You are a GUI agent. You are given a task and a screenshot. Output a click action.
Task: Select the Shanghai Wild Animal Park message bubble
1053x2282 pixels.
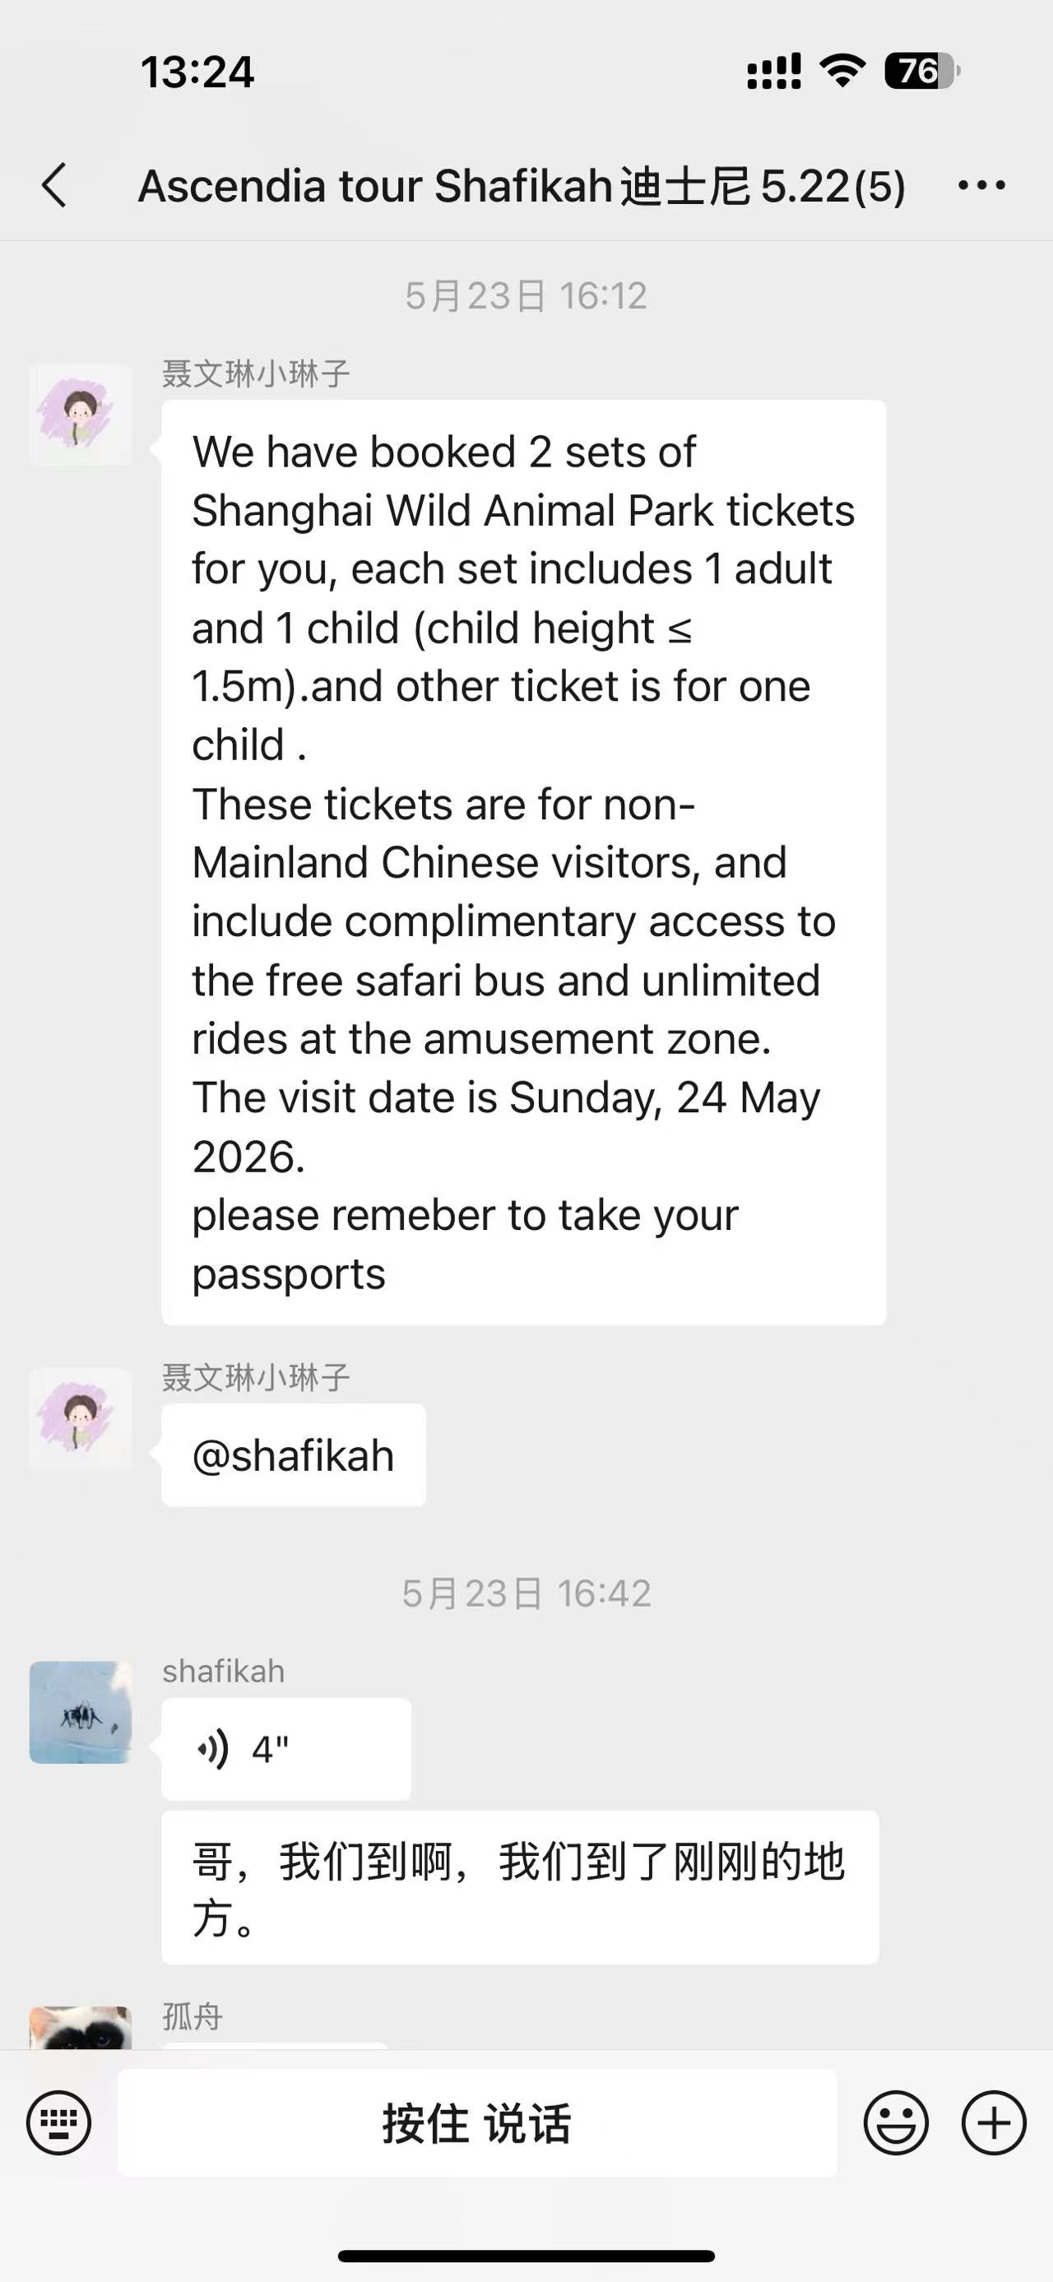pyautogui.click(x=523, y=863)
